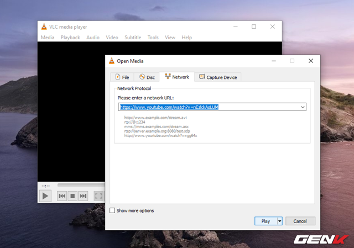Click Previous media button in VLC controls

[x=62, y=196]
